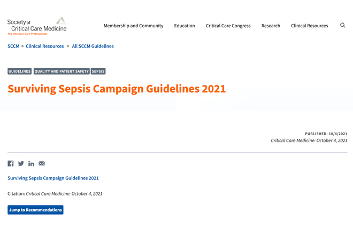Image resolution: width=353 pixels, height=235 pixels.
Task: Share the page via email envelope icon
Action: point(42,163)
